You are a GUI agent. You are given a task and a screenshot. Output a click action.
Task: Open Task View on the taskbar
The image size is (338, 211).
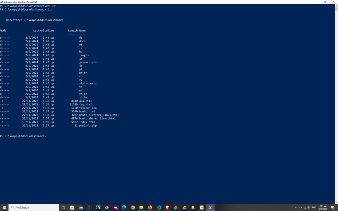tap(63, 207)
